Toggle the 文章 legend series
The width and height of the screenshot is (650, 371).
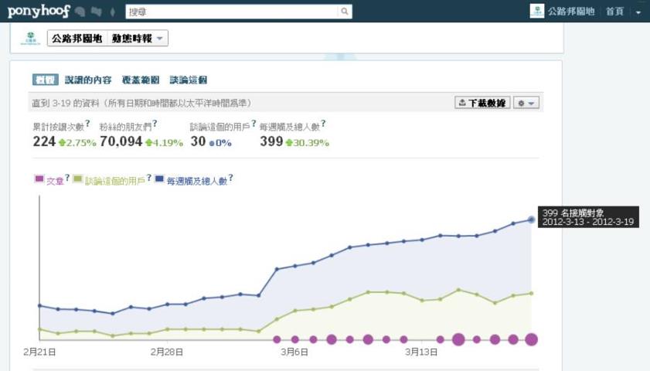click(49, 180)
